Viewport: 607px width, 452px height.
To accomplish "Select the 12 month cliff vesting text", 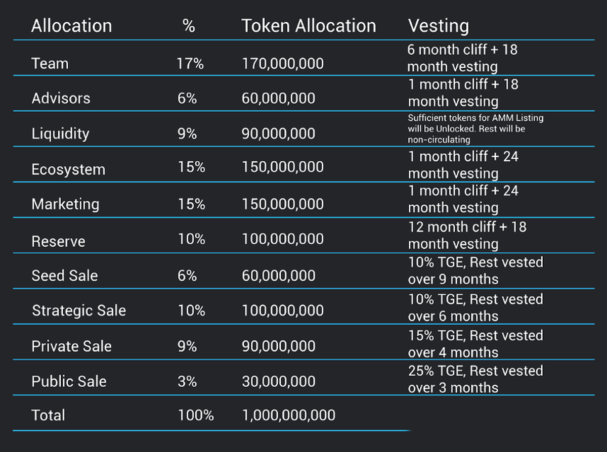I will coord(467,235).
